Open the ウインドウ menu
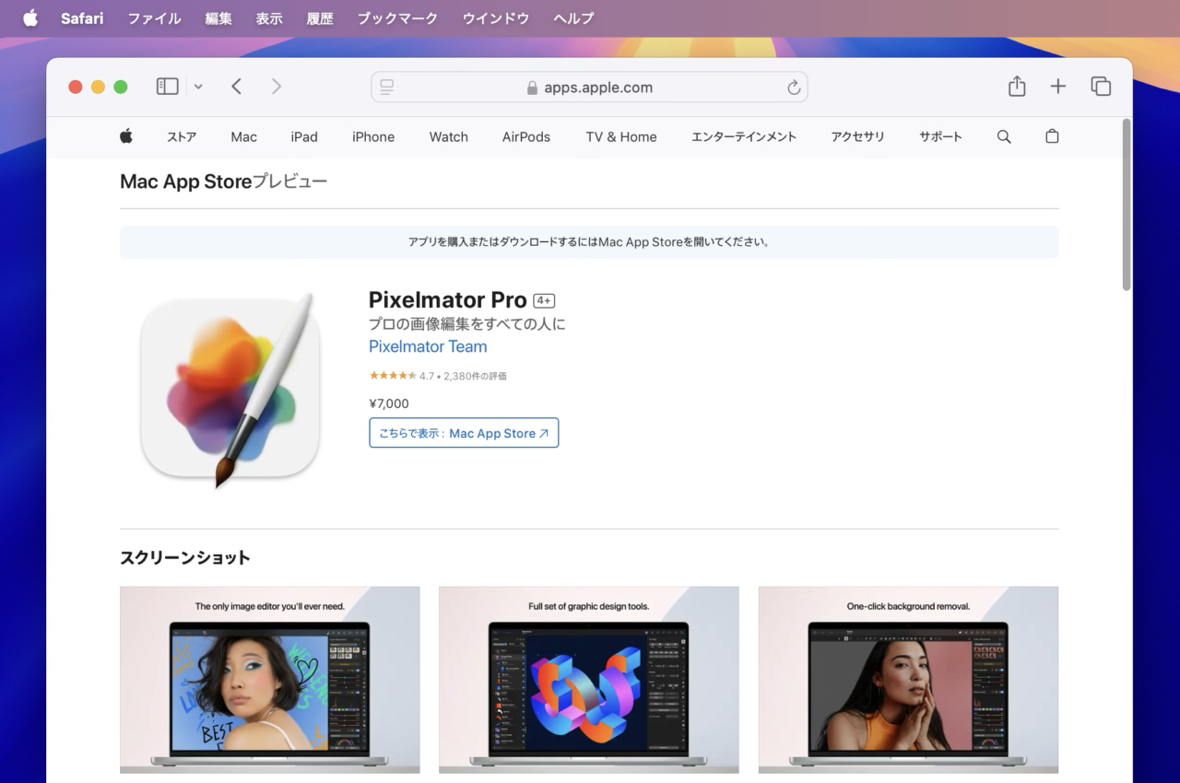Screen dimensions: 1180x783 coord(496,18)
